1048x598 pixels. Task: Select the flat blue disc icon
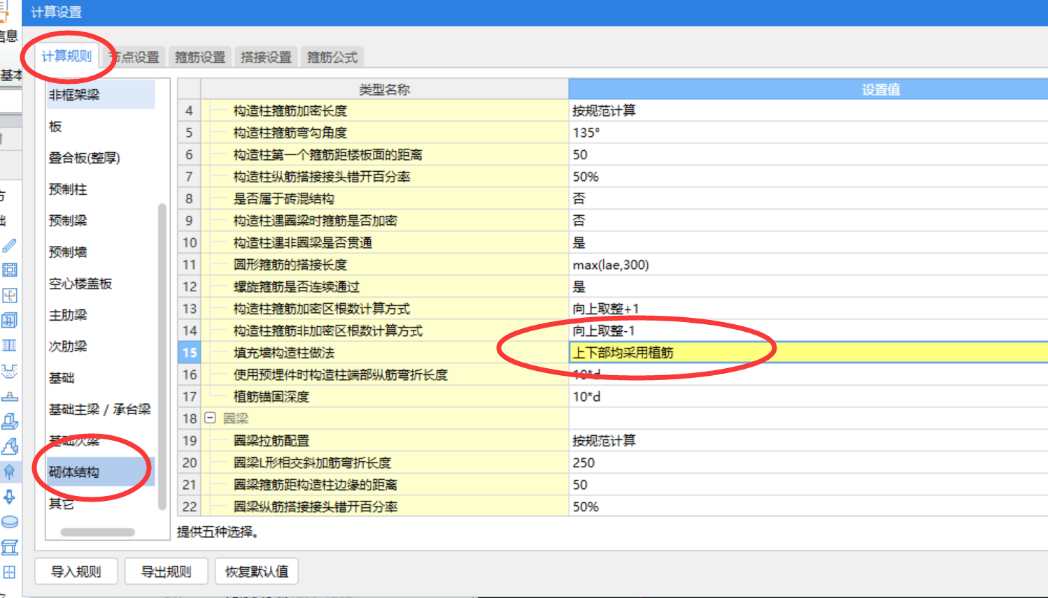[x=9, y=522]
